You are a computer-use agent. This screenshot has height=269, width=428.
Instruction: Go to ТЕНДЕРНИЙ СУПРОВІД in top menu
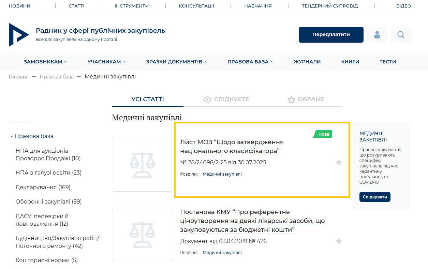(x=330, y=6)
